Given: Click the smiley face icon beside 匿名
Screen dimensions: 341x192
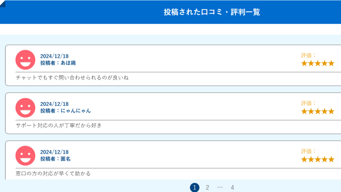Looking at the screenshot, I should point(25,156).
